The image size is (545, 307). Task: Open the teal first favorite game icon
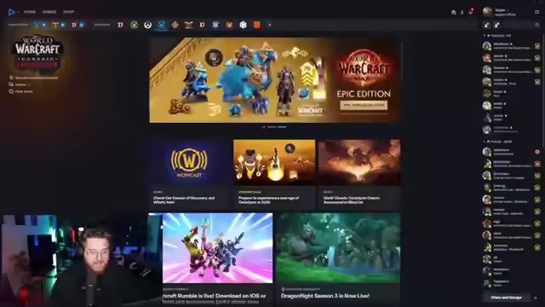tap(36, 25)
